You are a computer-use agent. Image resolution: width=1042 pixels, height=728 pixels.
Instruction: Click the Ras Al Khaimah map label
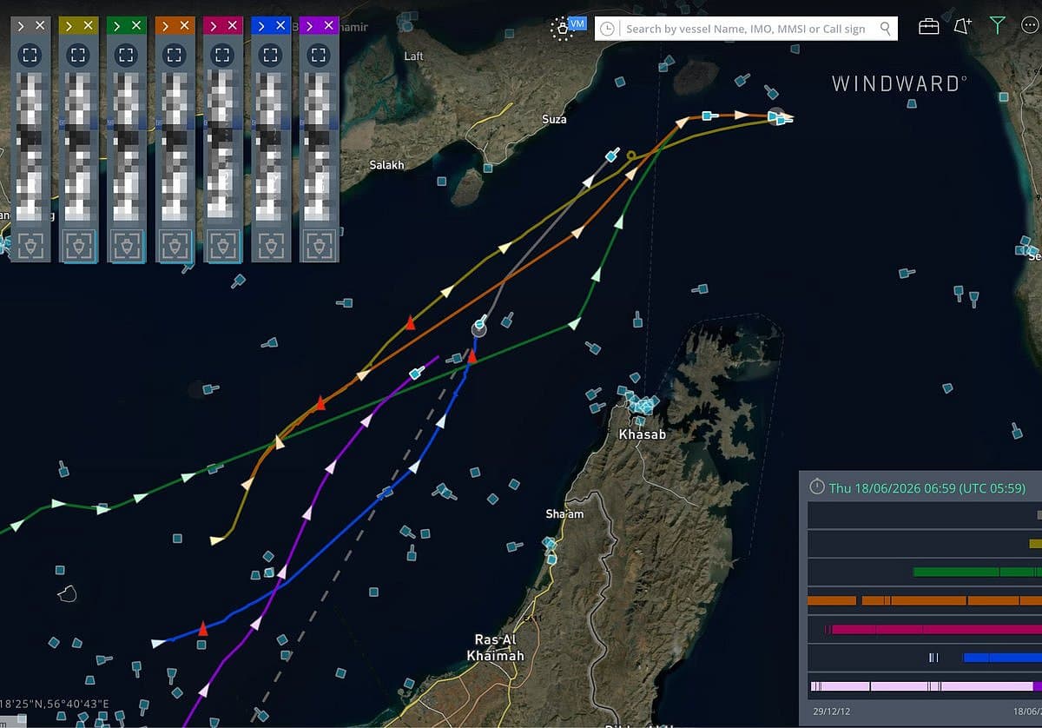click(x=495, y=648)
